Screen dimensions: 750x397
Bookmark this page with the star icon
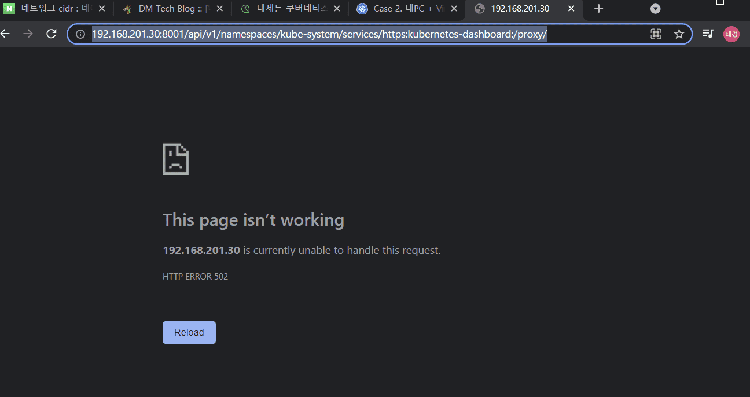(x=679, y=34)
